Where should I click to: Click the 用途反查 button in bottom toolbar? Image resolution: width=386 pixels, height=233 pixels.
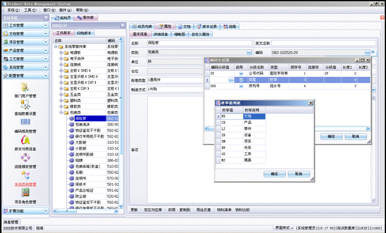click(204, 210)
